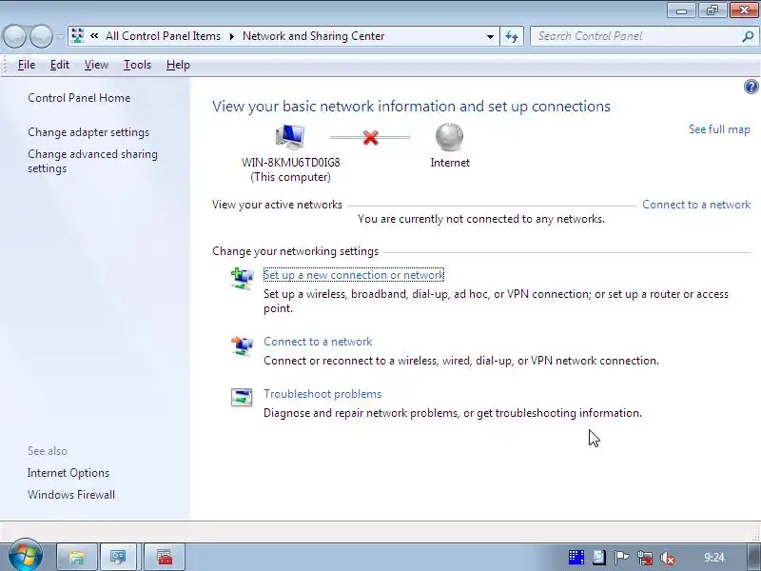Open Help via the blue question mark
Screen dimensions: 761x571
tap(751, 87)
